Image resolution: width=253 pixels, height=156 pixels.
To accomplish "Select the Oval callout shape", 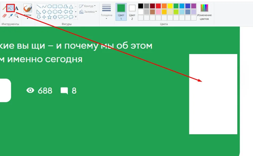I will (66, 17).
